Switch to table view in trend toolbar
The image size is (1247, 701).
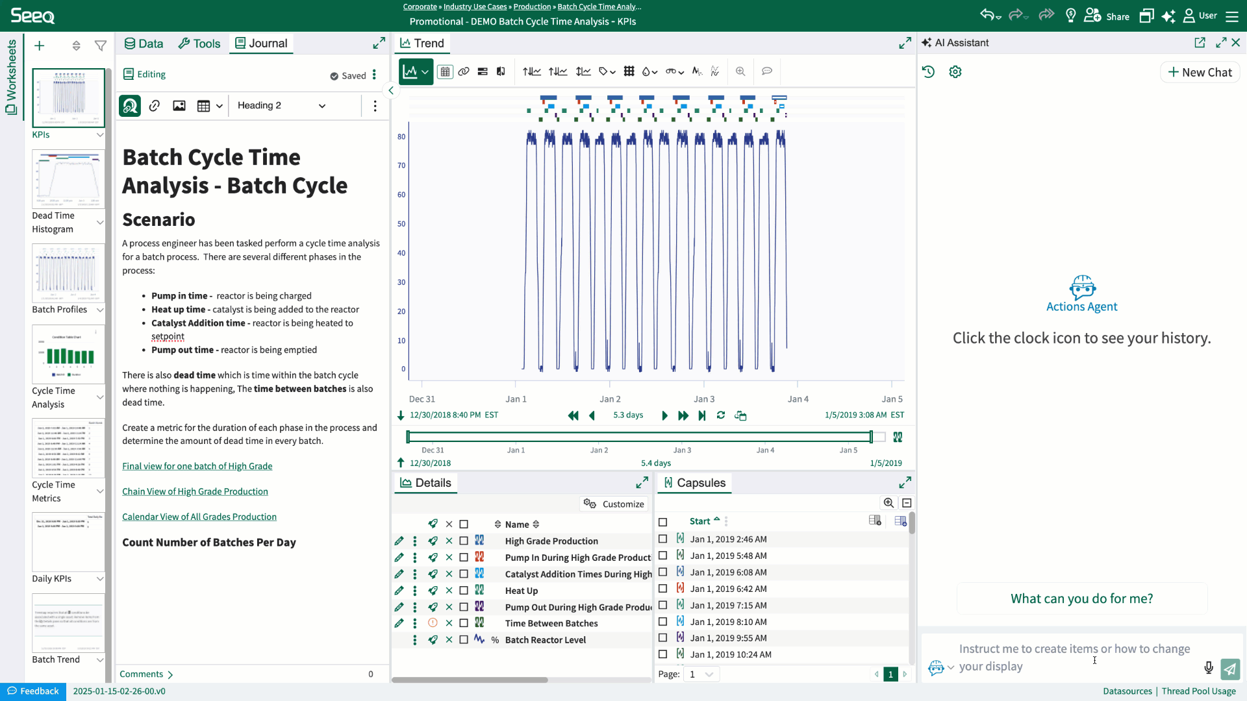click(x=445, y=71)
